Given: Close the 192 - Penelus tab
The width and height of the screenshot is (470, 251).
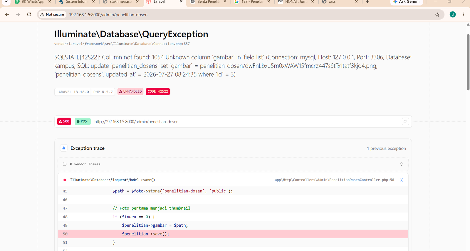Looking at the screenshot, I should tap(268, 2).
